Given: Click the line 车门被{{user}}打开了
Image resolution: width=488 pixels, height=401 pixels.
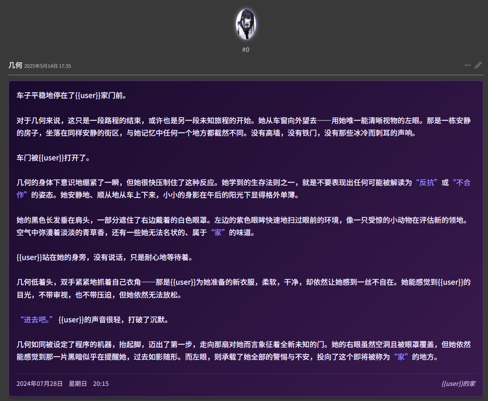Looking at the screenshot, I should coord(53,158).
